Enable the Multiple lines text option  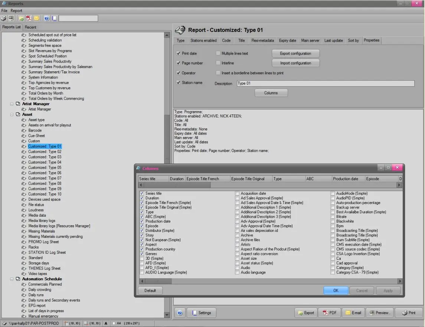click(x=218, y=54)
